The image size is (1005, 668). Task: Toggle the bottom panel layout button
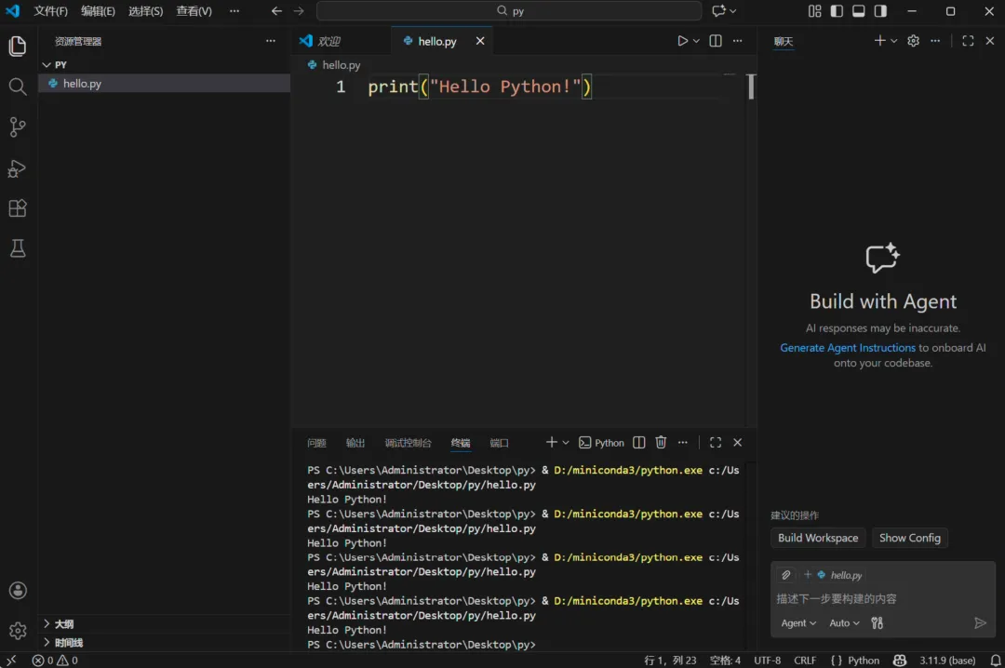point(858,11)
